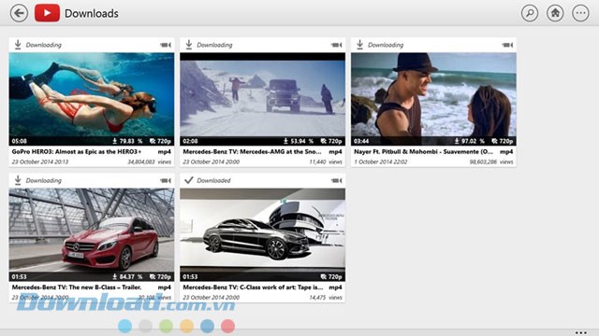
Task: Click the mp4 format label on Nayer card
Action: pos(507,151)
